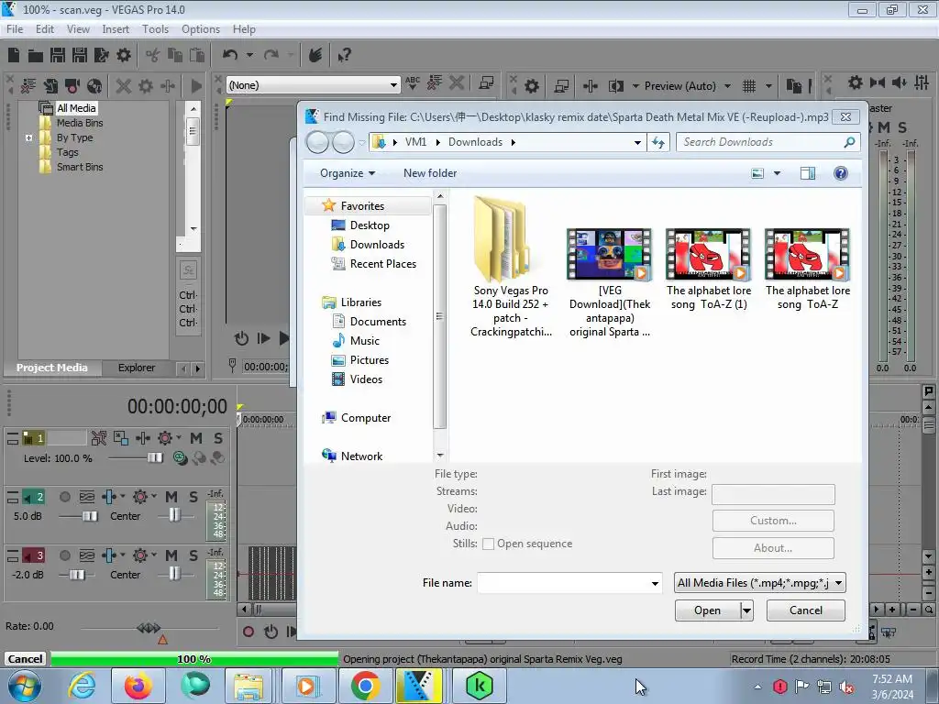This screenshot has height=704, width=939.
Task: Open the change view dropdown arrow in dialog
Action: pos(778,173)
